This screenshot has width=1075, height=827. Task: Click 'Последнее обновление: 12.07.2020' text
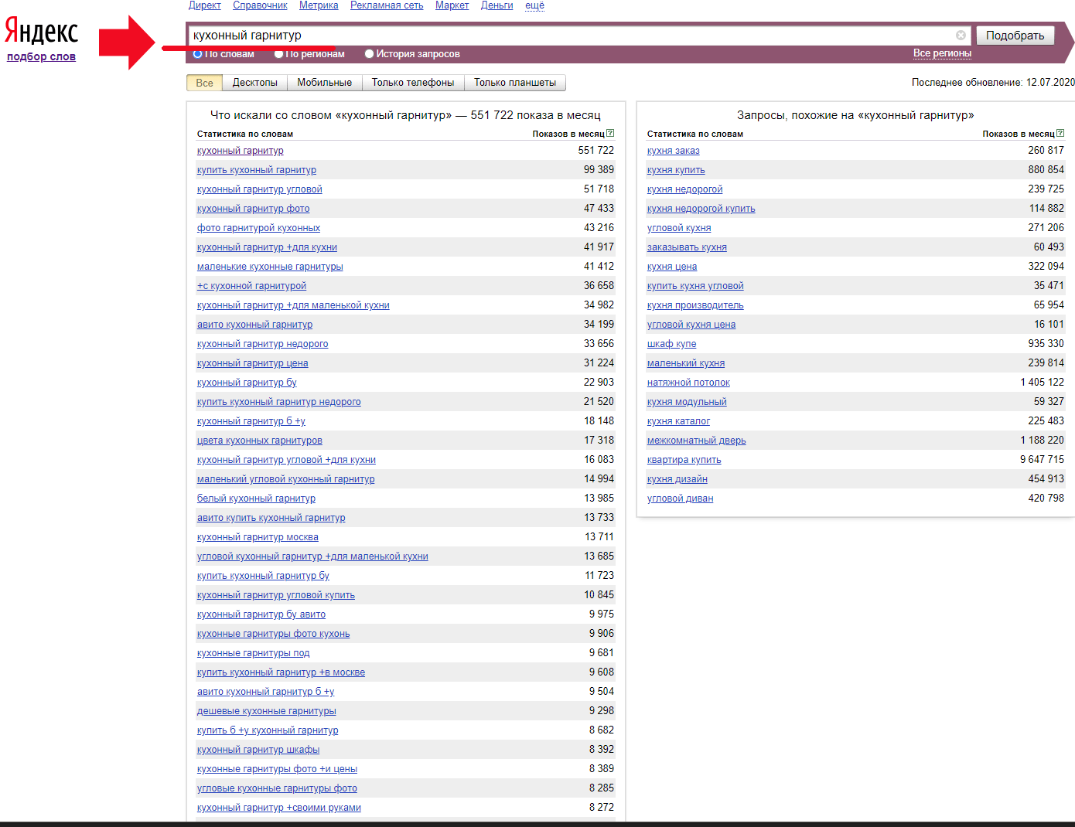(x=993, y=82)
